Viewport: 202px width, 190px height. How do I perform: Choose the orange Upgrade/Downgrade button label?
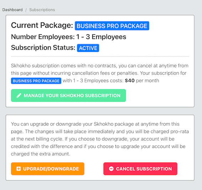[51, 169]
